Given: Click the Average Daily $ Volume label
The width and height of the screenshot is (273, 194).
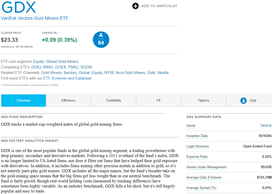Looking at the screenshot, I should (204, 178).
